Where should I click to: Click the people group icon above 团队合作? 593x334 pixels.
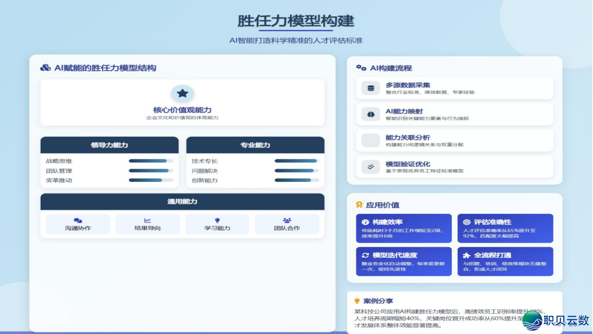point(287,220)
